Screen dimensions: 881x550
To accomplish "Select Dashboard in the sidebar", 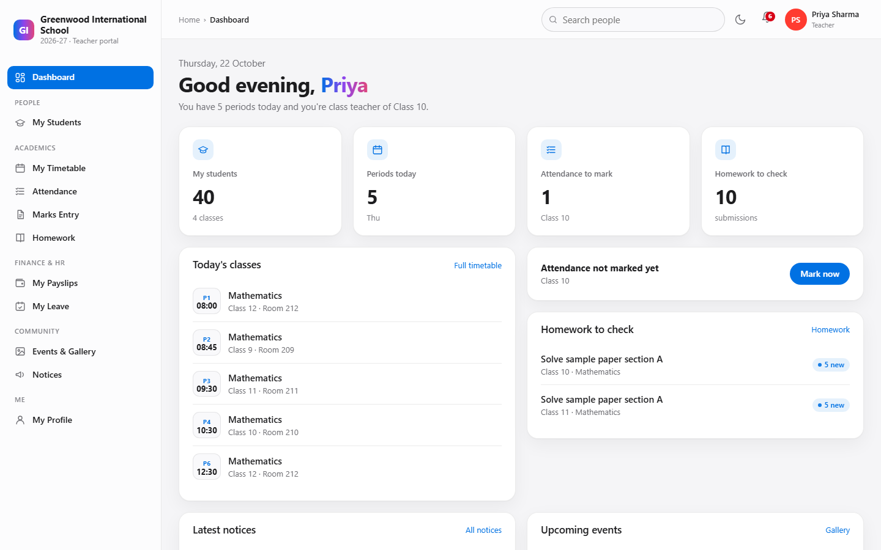I will [x=80, y=78].
